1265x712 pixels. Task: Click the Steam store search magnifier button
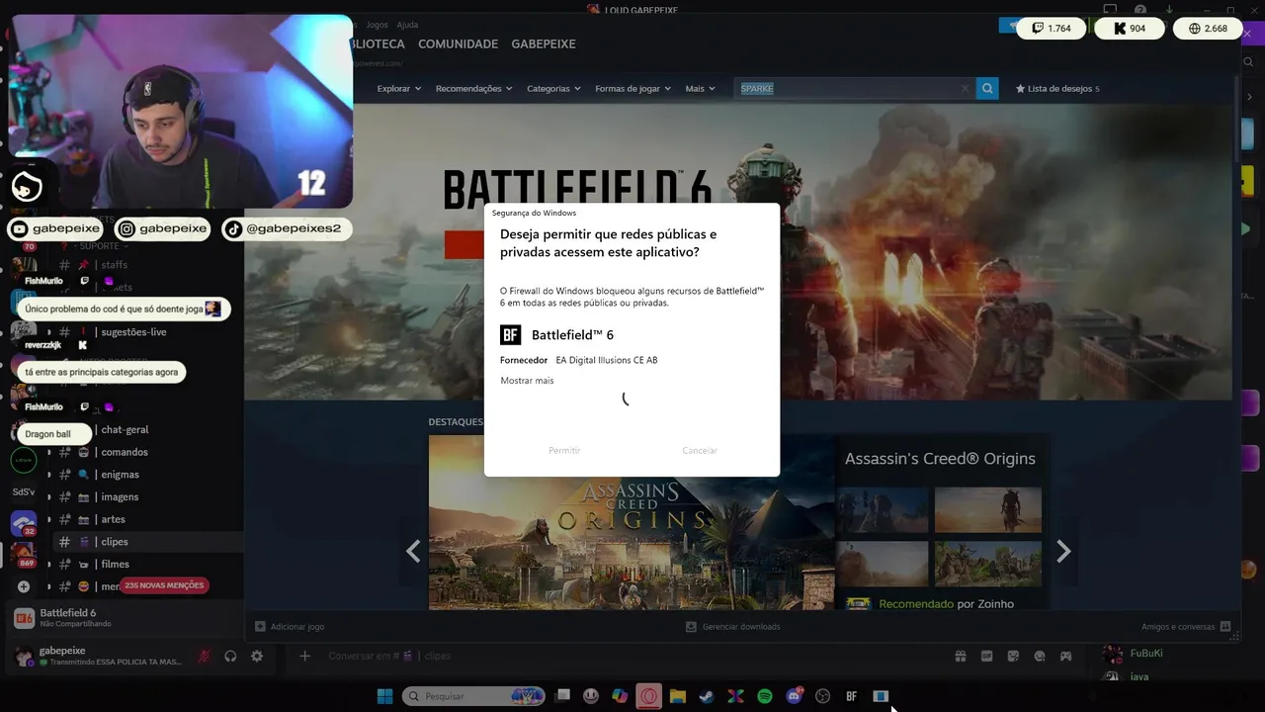point(987,88)
